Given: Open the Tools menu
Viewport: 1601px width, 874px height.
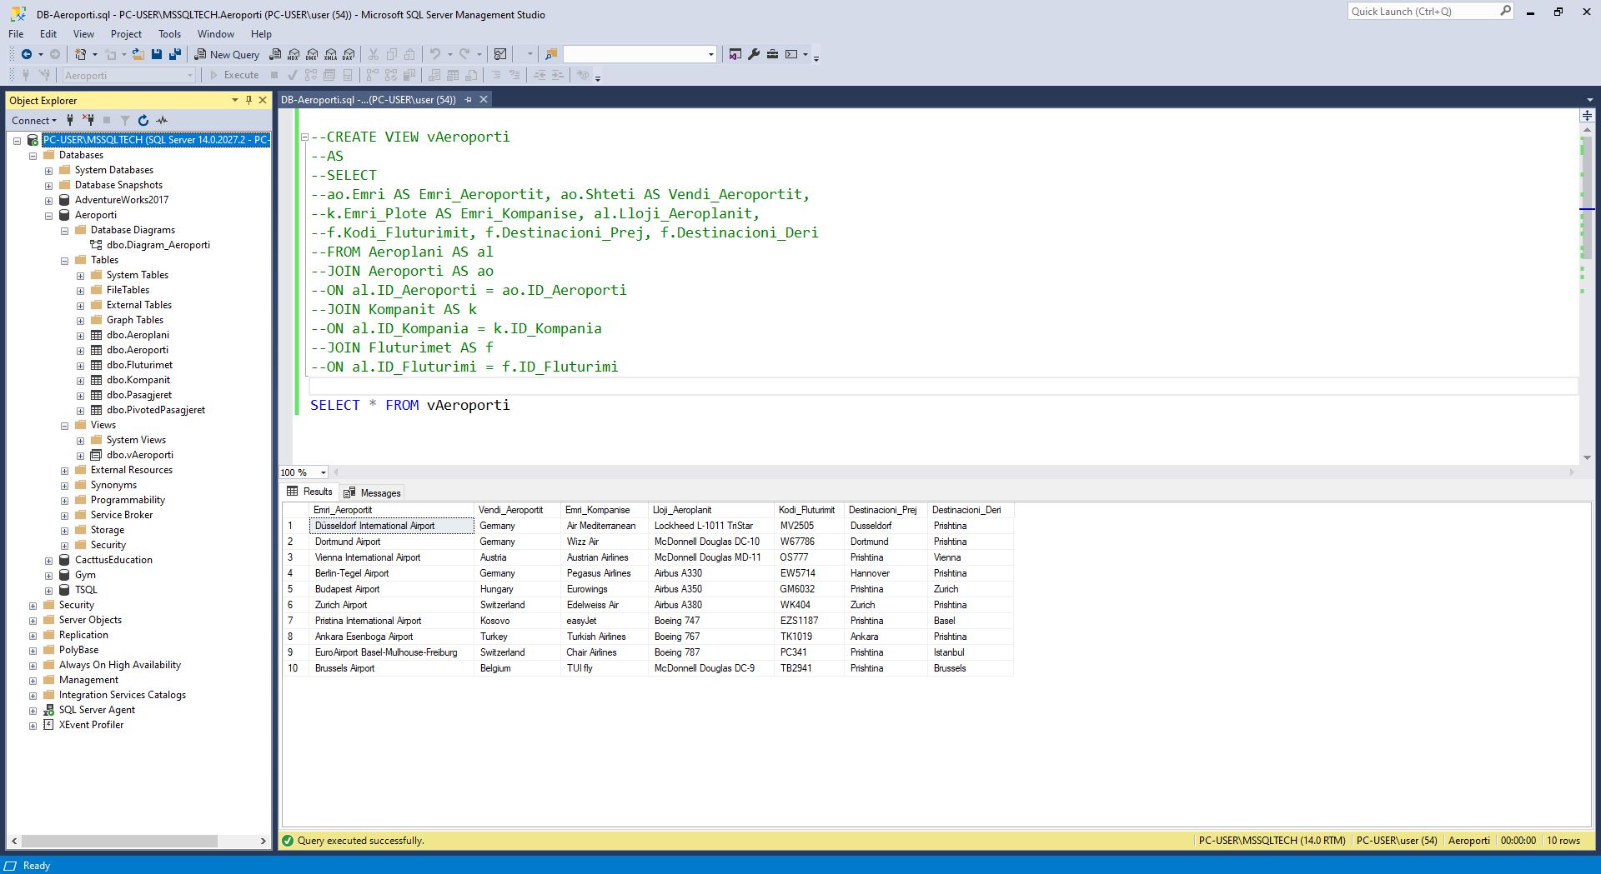Looking at the screenshot, I should [x=169, y=34].
